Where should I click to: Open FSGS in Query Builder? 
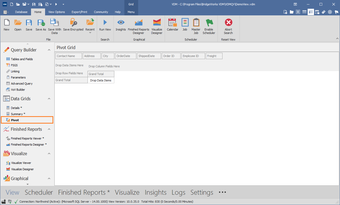click(x=14, y=65)
